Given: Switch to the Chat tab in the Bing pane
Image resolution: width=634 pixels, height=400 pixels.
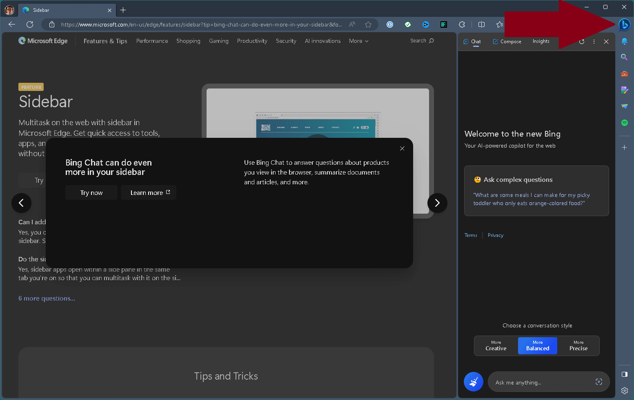Looking at the screenshot, I should [x=472, y=42].
